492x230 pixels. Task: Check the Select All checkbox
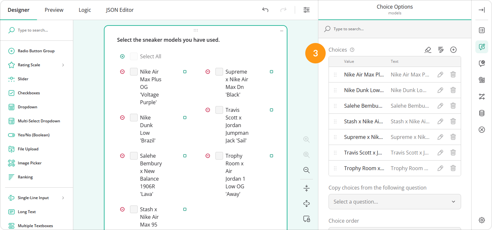(x=134, y=56)
